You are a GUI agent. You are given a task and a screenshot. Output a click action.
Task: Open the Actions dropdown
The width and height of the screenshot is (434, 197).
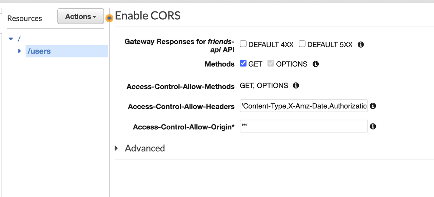tap(80, 16)
